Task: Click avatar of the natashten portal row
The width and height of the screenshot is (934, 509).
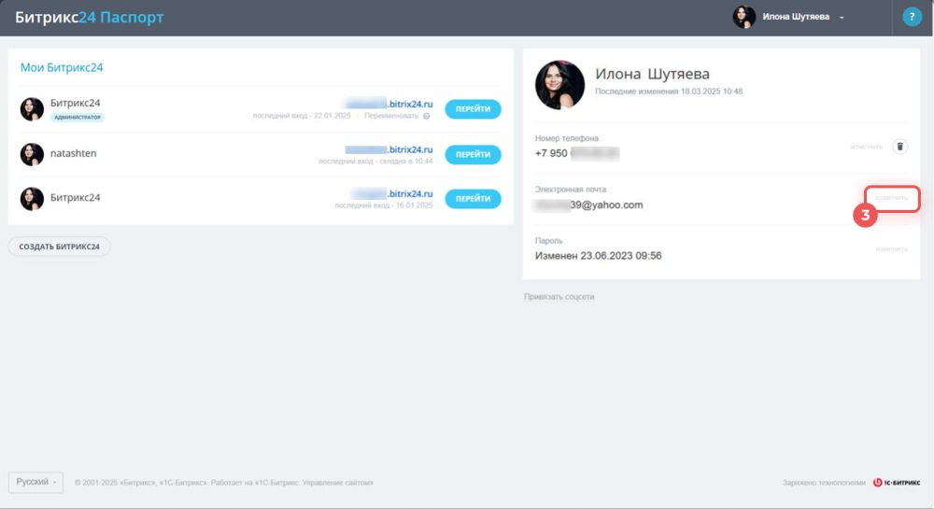Action: click(x=32, y=154)
